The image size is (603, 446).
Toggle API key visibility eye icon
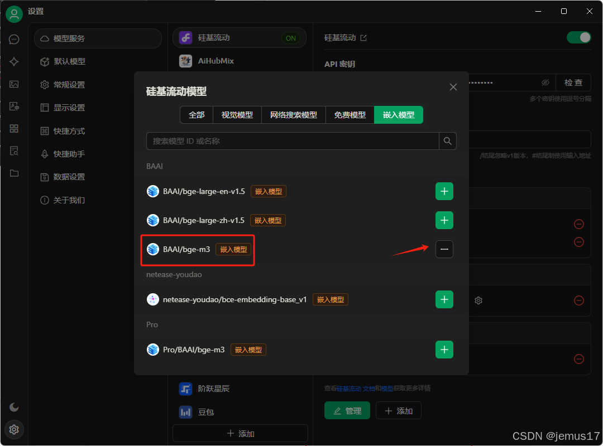(x=545, y=83)
